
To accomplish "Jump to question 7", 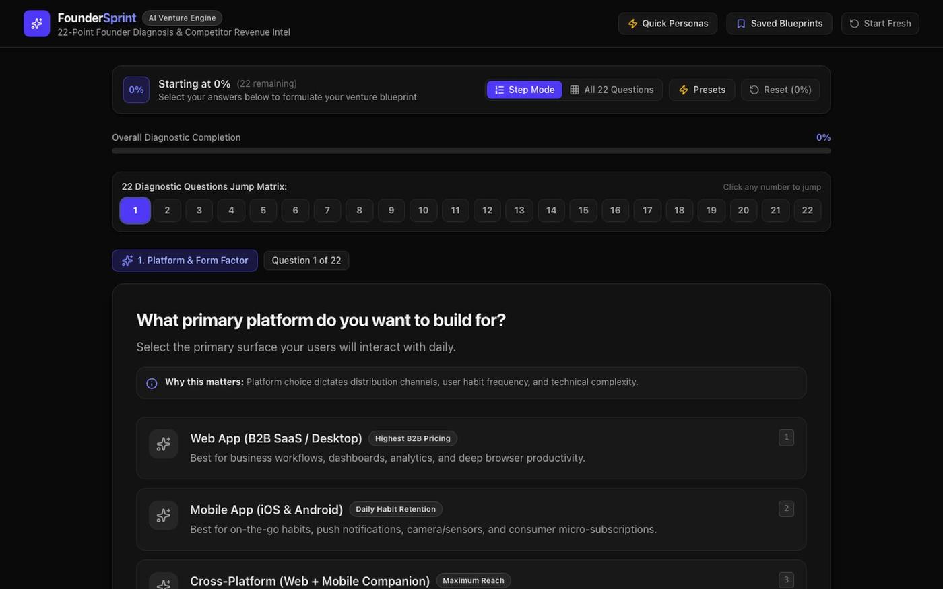I will (327, 211).
